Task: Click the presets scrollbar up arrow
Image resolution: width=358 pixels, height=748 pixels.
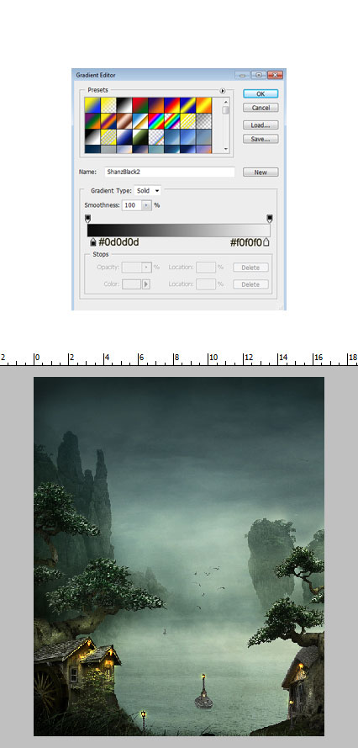Action: 226,102
